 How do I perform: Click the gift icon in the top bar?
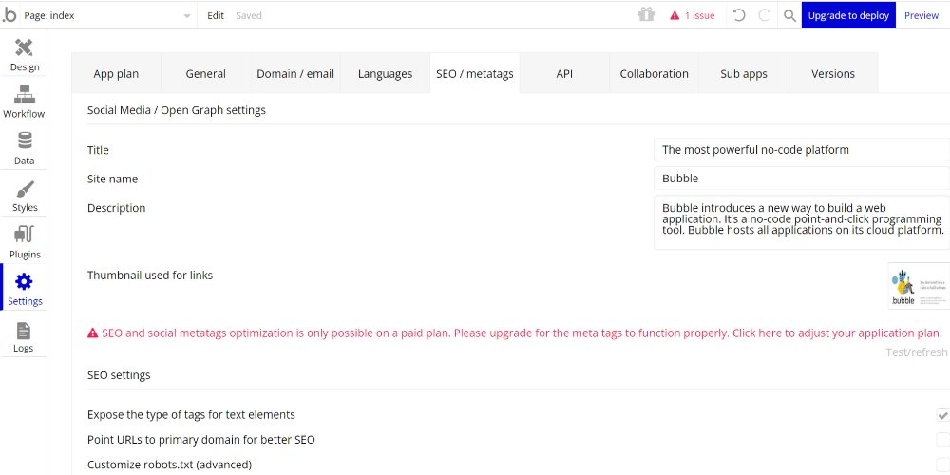coord(646,15)
